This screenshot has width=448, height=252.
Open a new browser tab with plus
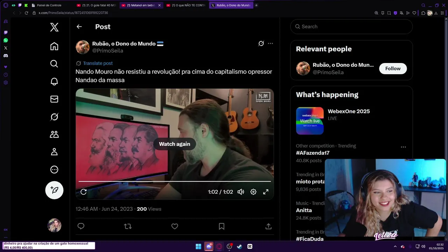point(256,5)
